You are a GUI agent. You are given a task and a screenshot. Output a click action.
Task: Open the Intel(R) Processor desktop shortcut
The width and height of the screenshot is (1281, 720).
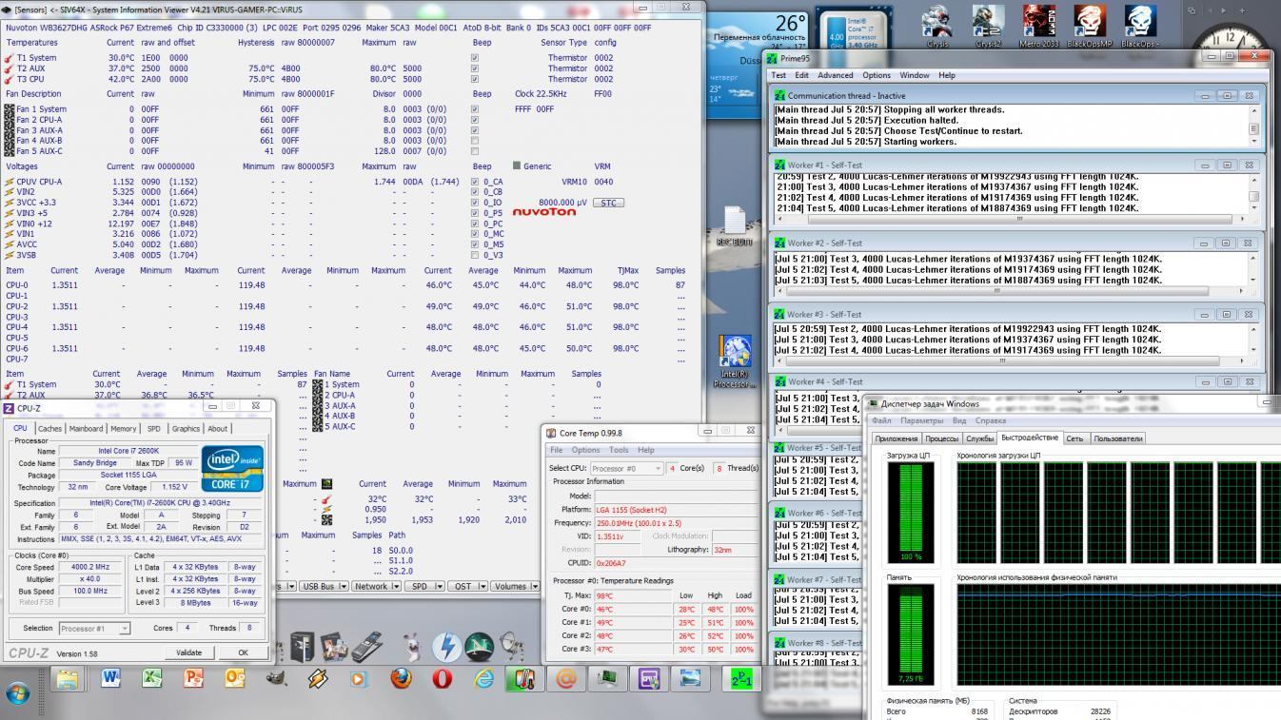(735, 361)
